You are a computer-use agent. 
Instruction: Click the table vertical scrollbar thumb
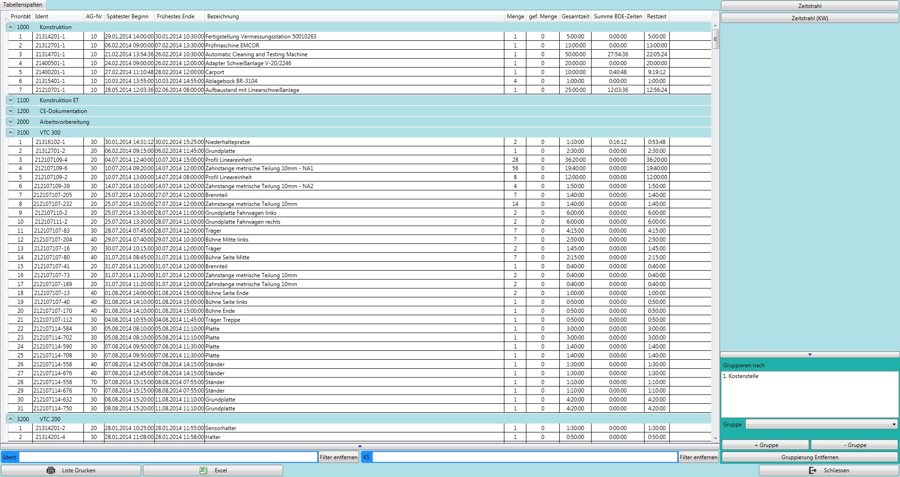pyautogui.click(x=715, y=39)
